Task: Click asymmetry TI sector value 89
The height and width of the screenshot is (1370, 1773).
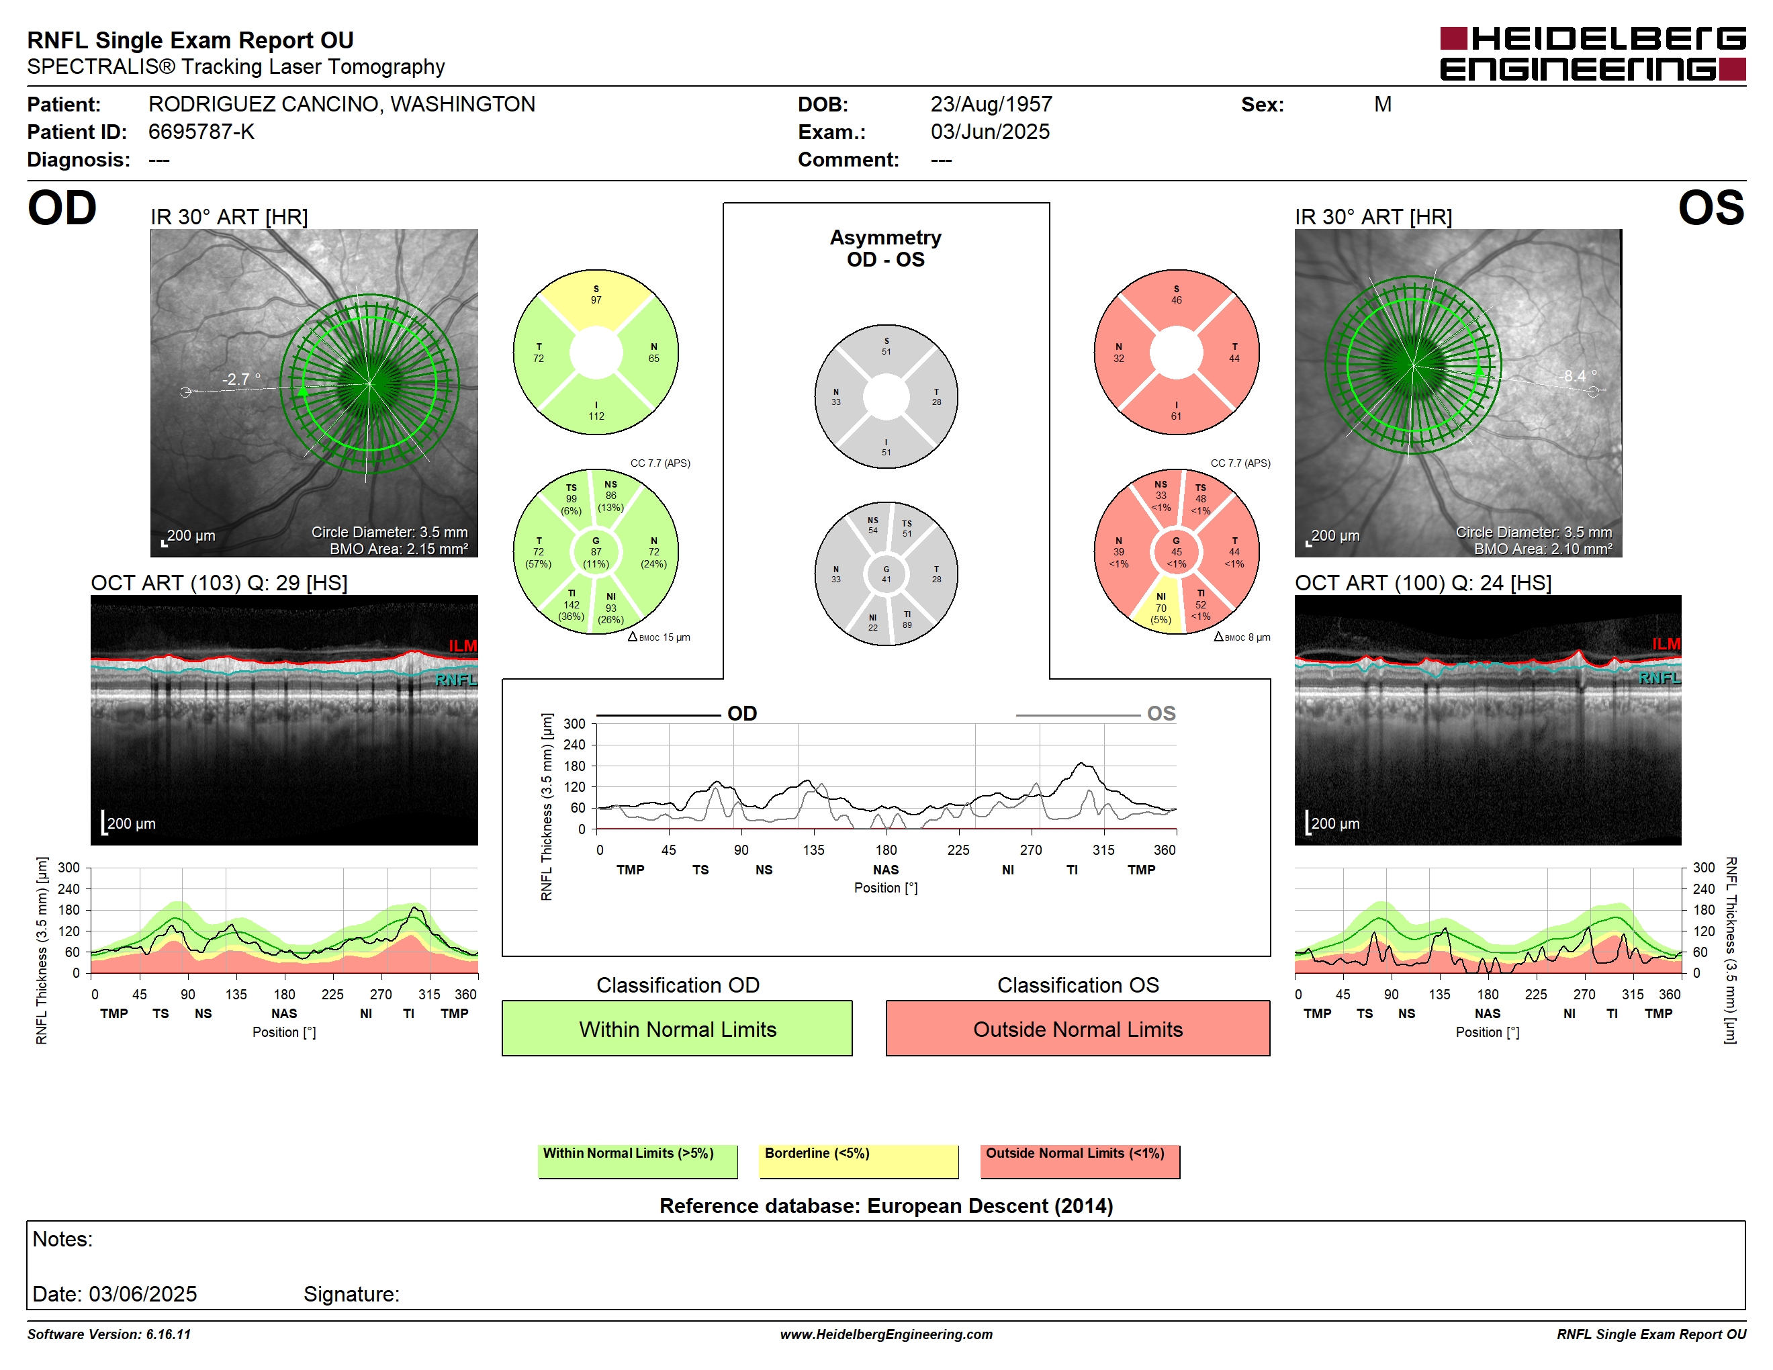Action: [x=907, y=625]
